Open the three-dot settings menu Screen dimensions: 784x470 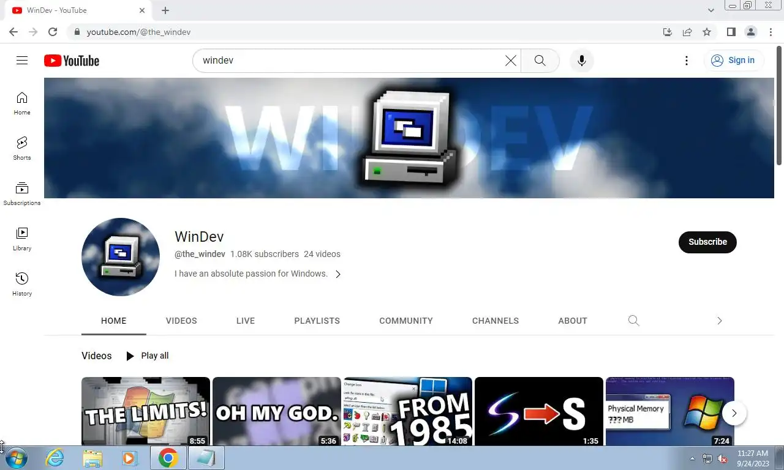(x=687, y=61)
